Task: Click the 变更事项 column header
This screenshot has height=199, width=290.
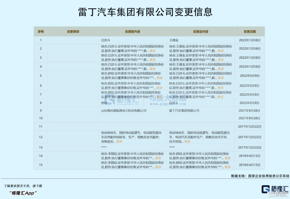Action: (x=73, y=32)
